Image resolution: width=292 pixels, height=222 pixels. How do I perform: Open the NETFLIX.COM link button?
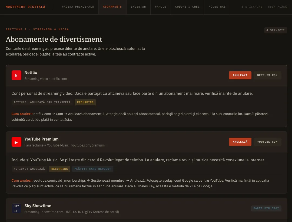click(267, 75)
